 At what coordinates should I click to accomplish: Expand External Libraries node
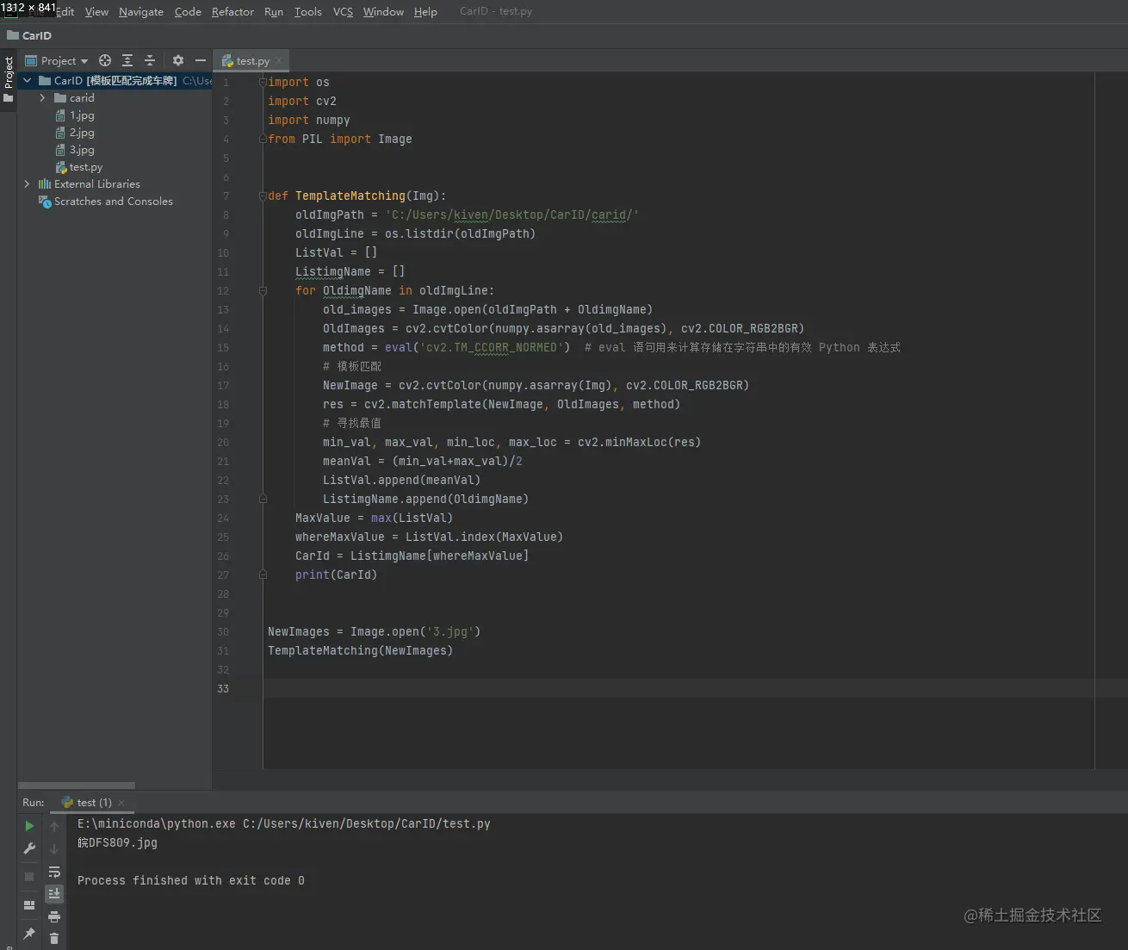coord(27,184)
